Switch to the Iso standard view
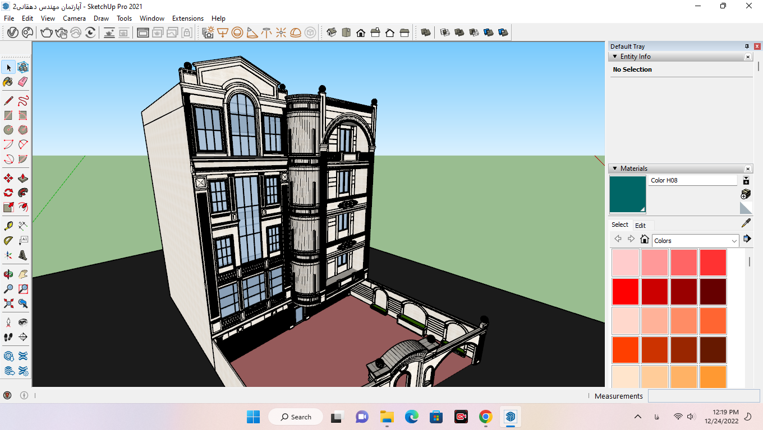This screenshot has width=763, height=430. pyautogui.click(x=332, y=32)
